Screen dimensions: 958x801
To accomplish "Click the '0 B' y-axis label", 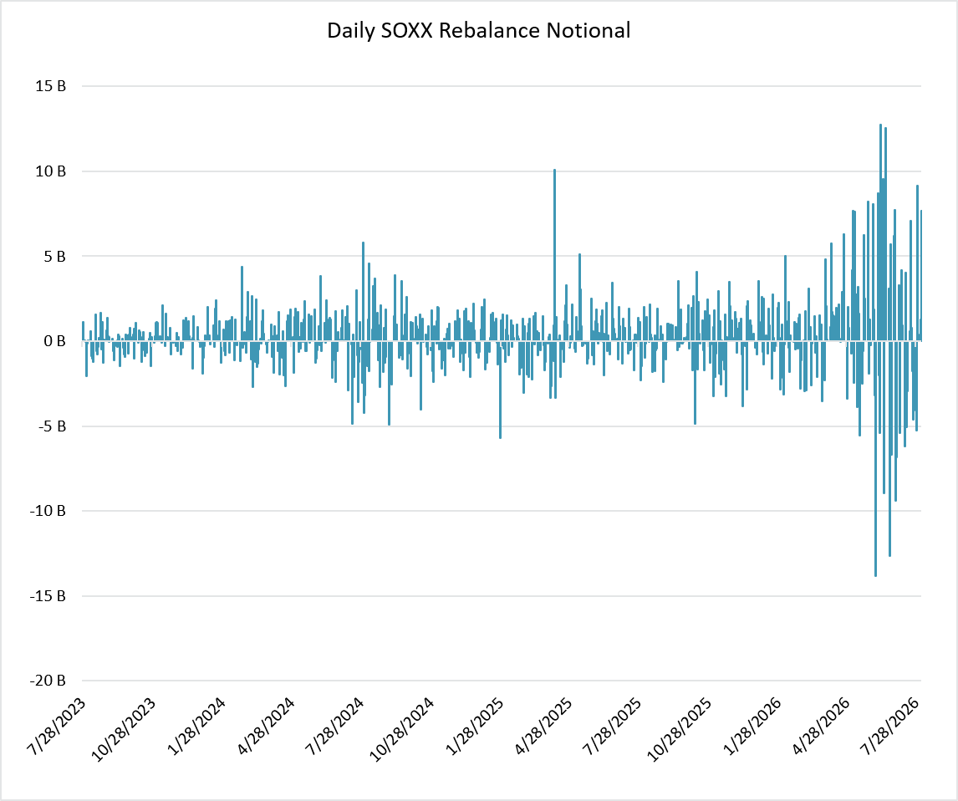I will pyautogui.click(x=54, y=341).
